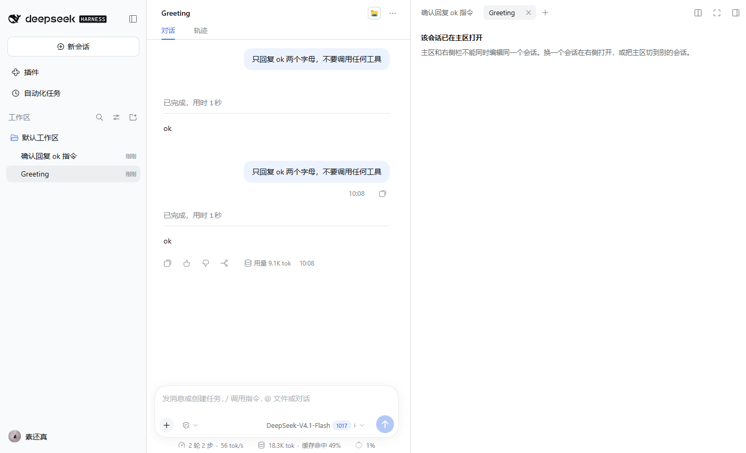Select the Greeting tab in side panel
This screenshot has width=746, height=453.
tap(502, 13)
